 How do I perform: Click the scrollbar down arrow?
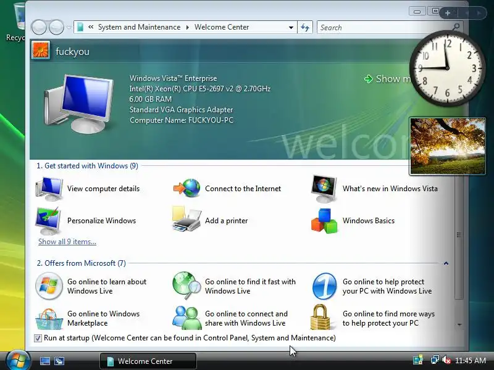coord(459,325)
